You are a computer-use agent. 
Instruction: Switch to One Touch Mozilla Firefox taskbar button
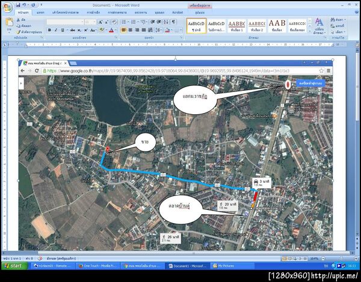98,266
